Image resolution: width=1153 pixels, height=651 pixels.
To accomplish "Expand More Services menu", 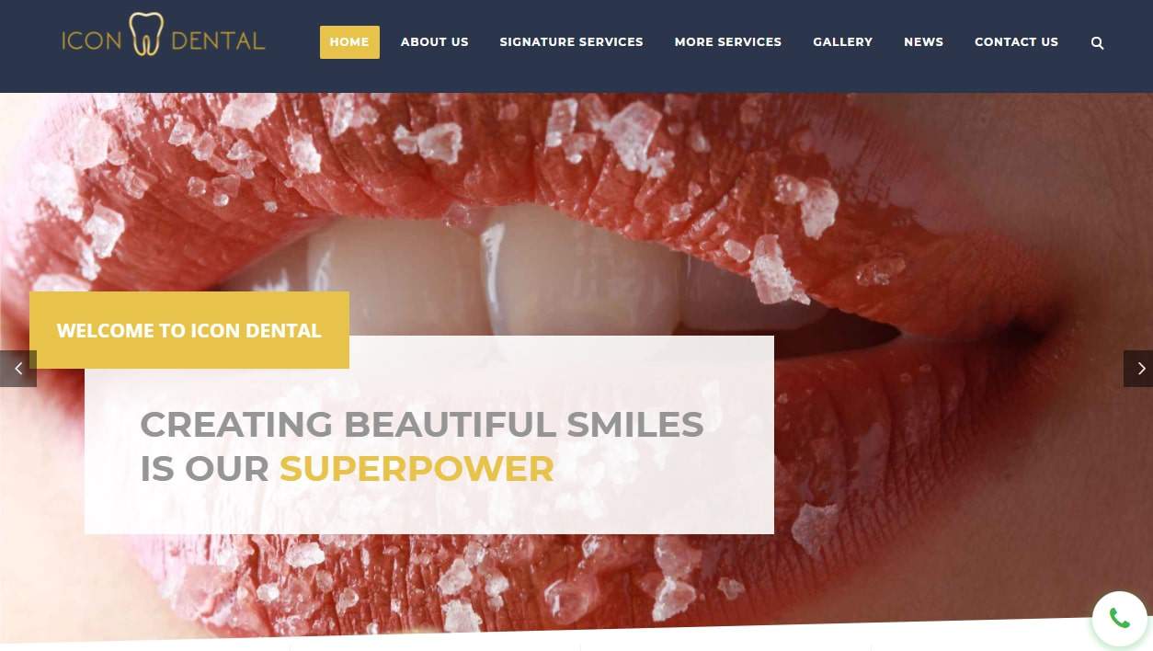I will (727, 42).
